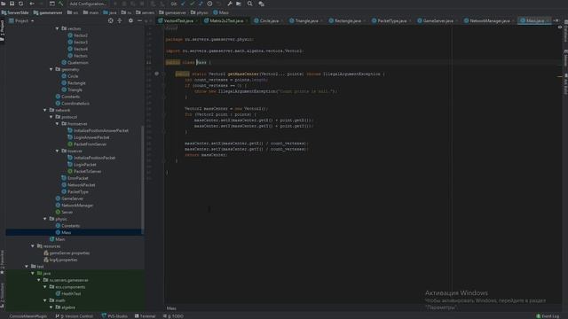Image resolution: width=568 pixels, height=319 pixels.
Task: Collapse the protocol folder
Action: (x=51, y=117)
